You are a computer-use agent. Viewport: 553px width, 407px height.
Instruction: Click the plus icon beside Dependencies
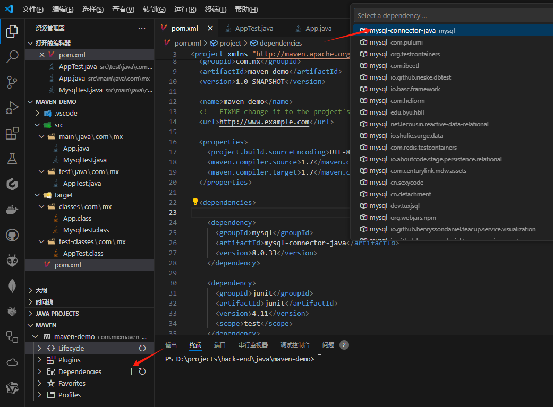click(132, 371)
